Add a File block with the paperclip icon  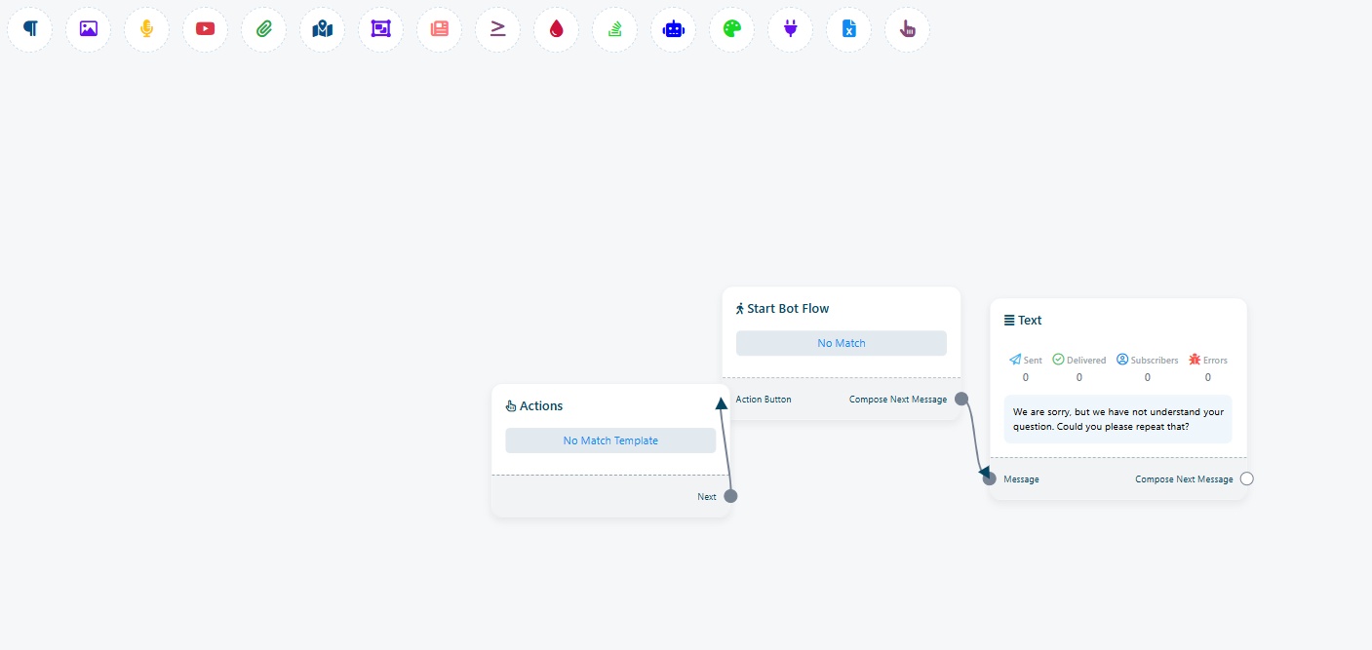264,29
